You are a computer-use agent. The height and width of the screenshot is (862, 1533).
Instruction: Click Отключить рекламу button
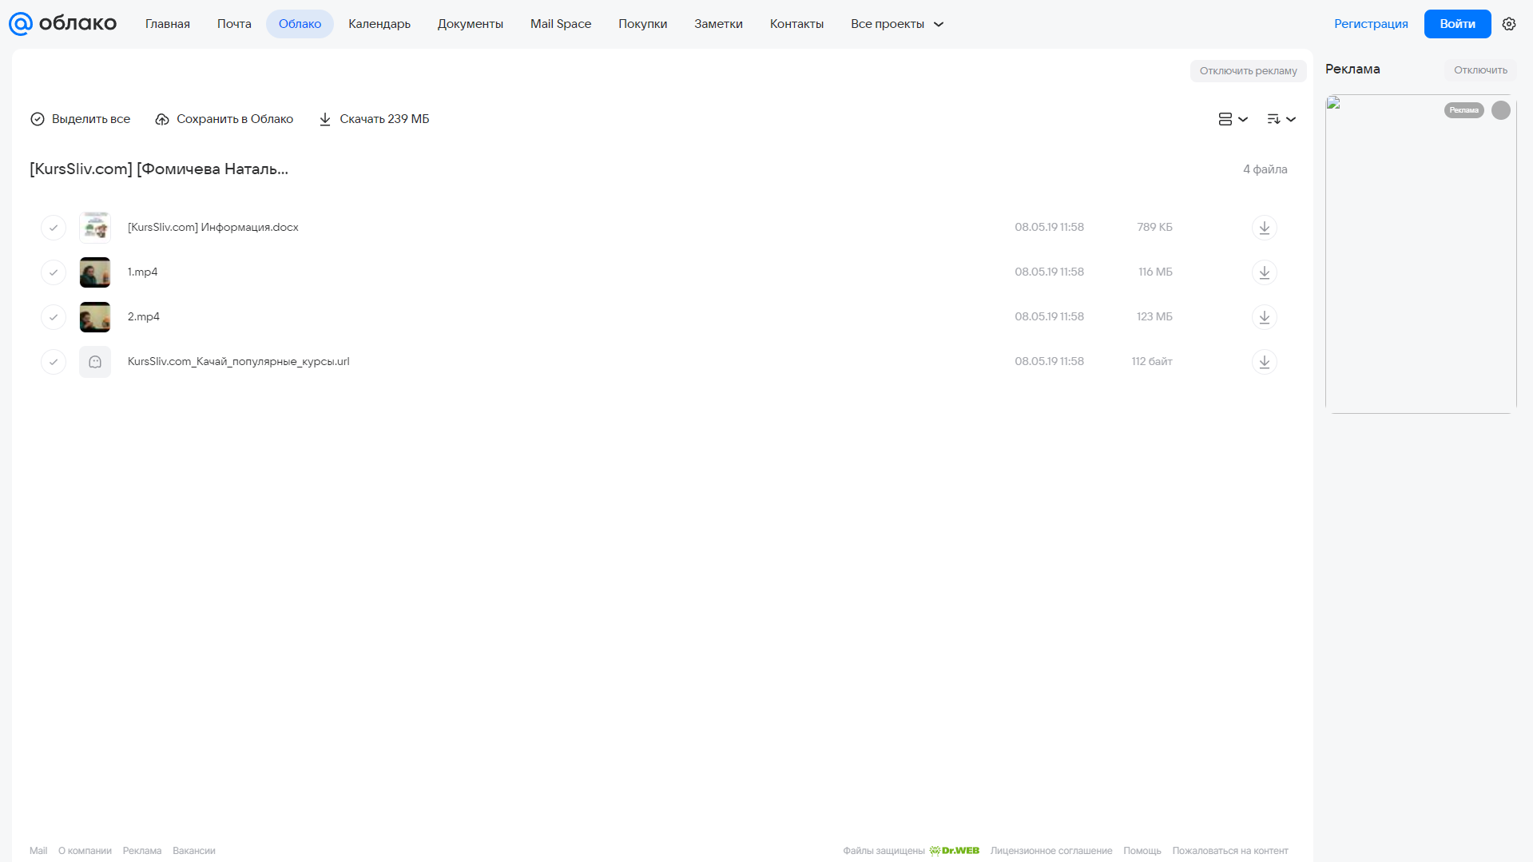click(1248, 71)
